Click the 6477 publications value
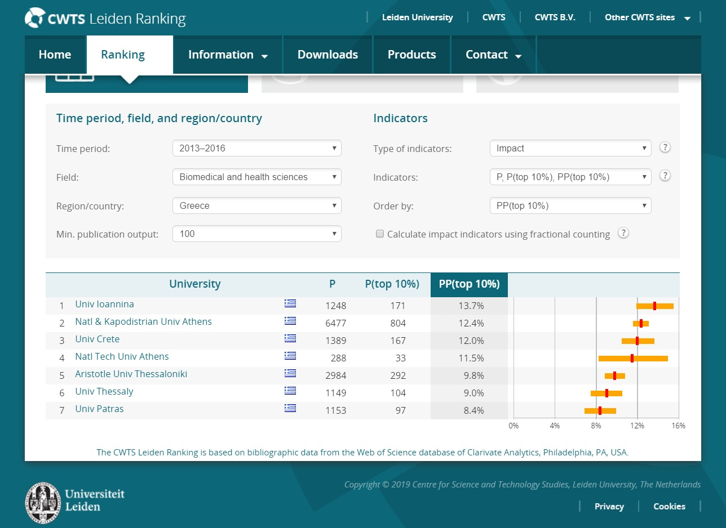Viewport: 726px width, 528px height. tap(336, 323)
